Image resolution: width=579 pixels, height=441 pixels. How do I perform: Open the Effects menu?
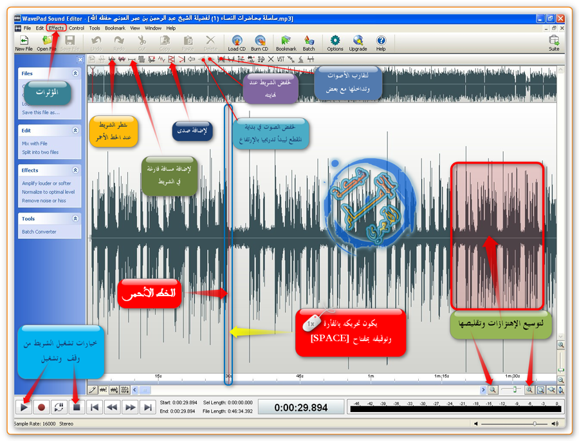[56, 28]
